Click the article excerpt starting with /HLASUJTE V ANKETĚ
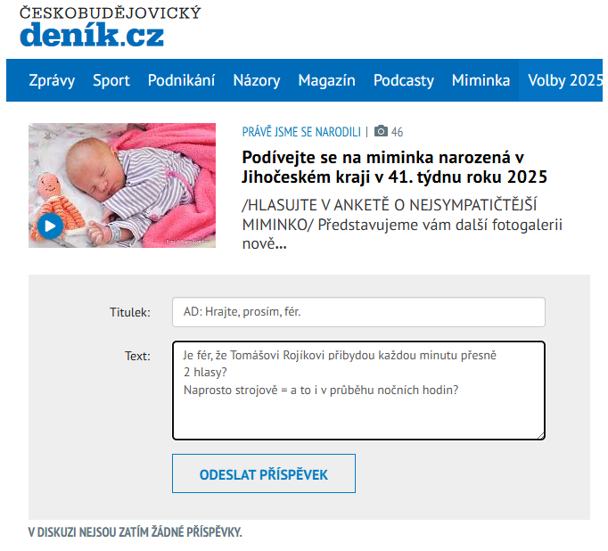Viewport: 608px width, 551px height. 402,223
